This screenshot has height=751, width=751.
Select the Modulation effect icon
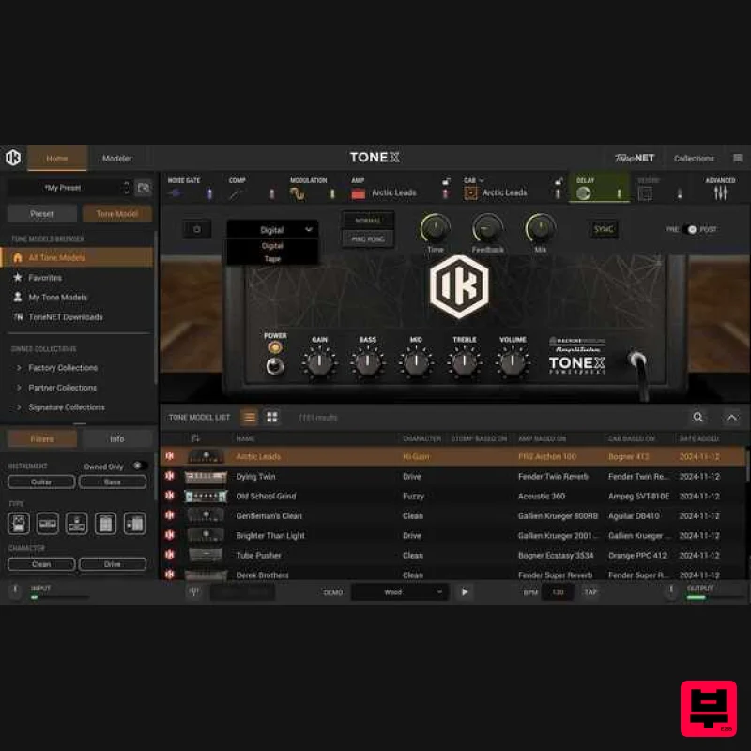tap(297, 193)
